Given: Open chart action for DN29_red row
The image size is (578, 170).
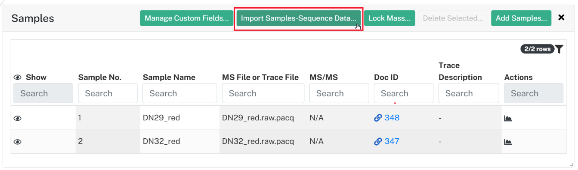Looking at the screenshot, I should click(x=508, y=119).
